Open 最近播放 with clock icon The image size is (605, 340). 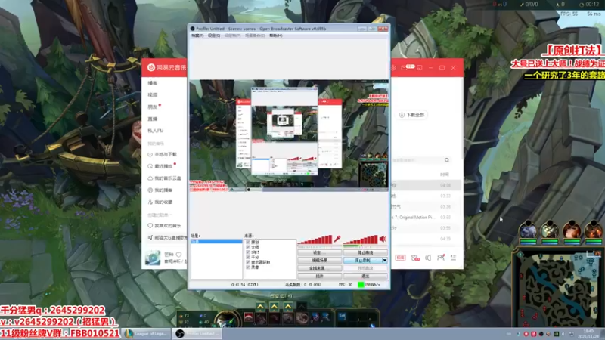(160, 166)
